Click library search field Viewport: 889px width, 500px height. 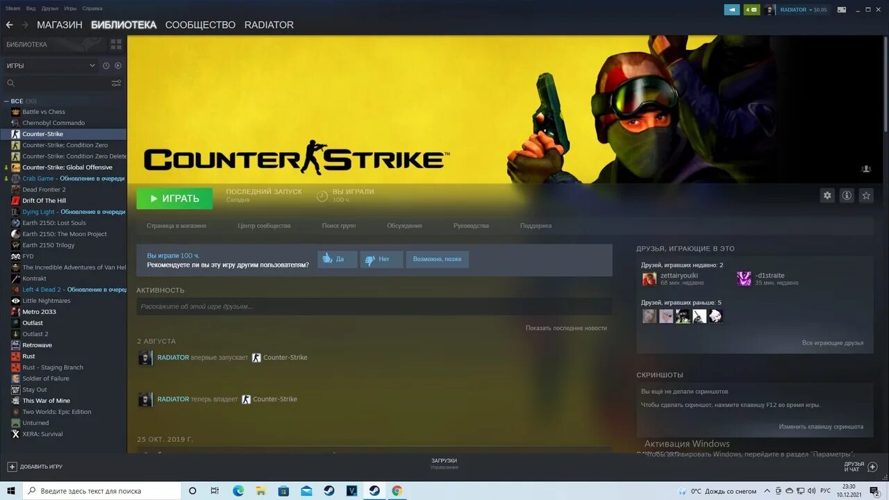(56, 83)
